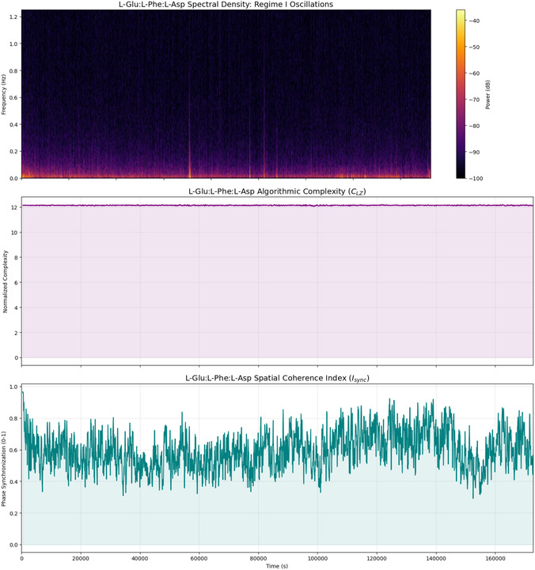Click the -70 colorbar tick label
535x570 pixels.
coord(474,100)
